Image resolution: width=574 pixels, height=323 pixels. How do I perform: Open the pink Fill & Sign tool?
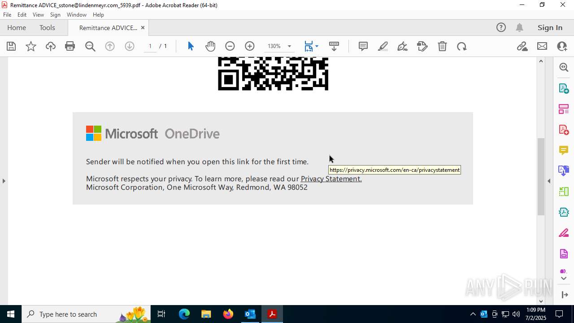564,233
